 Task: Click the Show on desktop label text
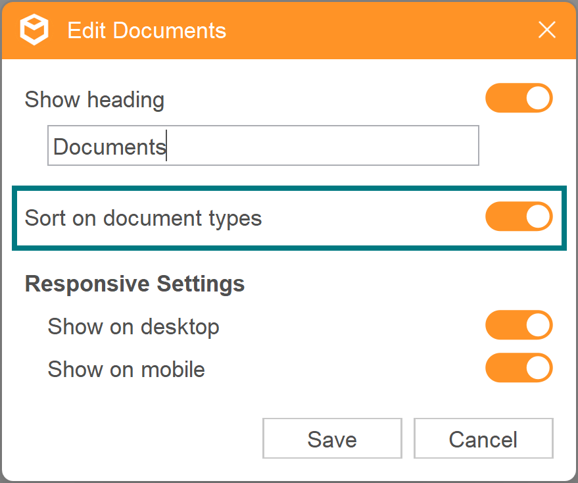click(x=133, y=326)
